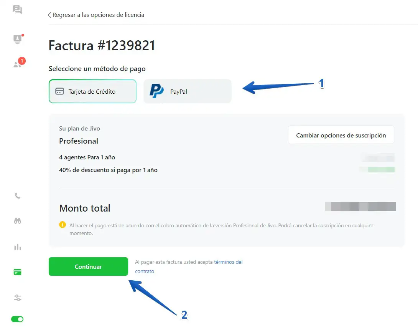Choose PayPal as the payment method
The width and height of the screenshot is (418, 331).
pyautogui.click(x=187, y=91)
